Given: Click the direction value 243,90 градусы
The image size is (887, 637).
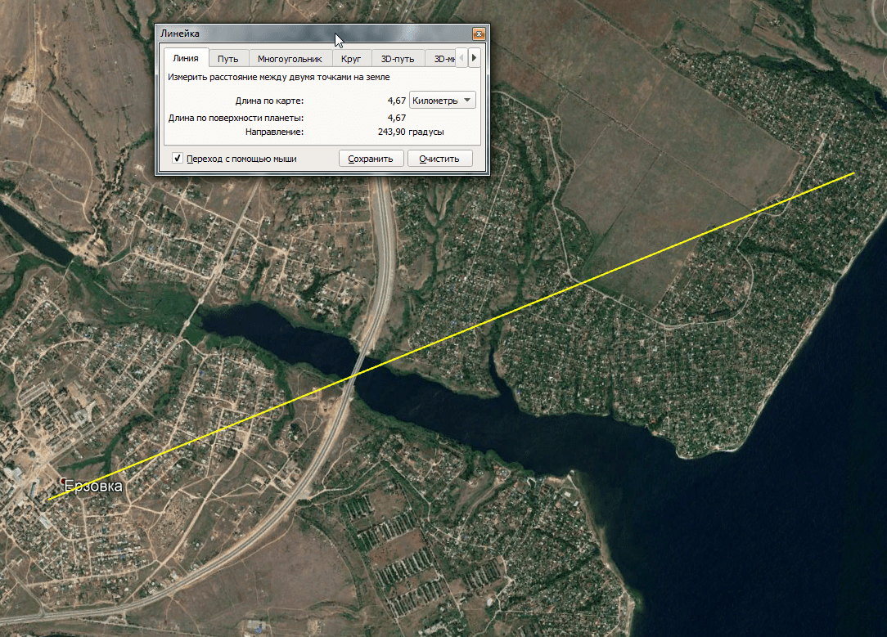Looking at the screenshot, I should pyautogui.click(x=411, y=132).
